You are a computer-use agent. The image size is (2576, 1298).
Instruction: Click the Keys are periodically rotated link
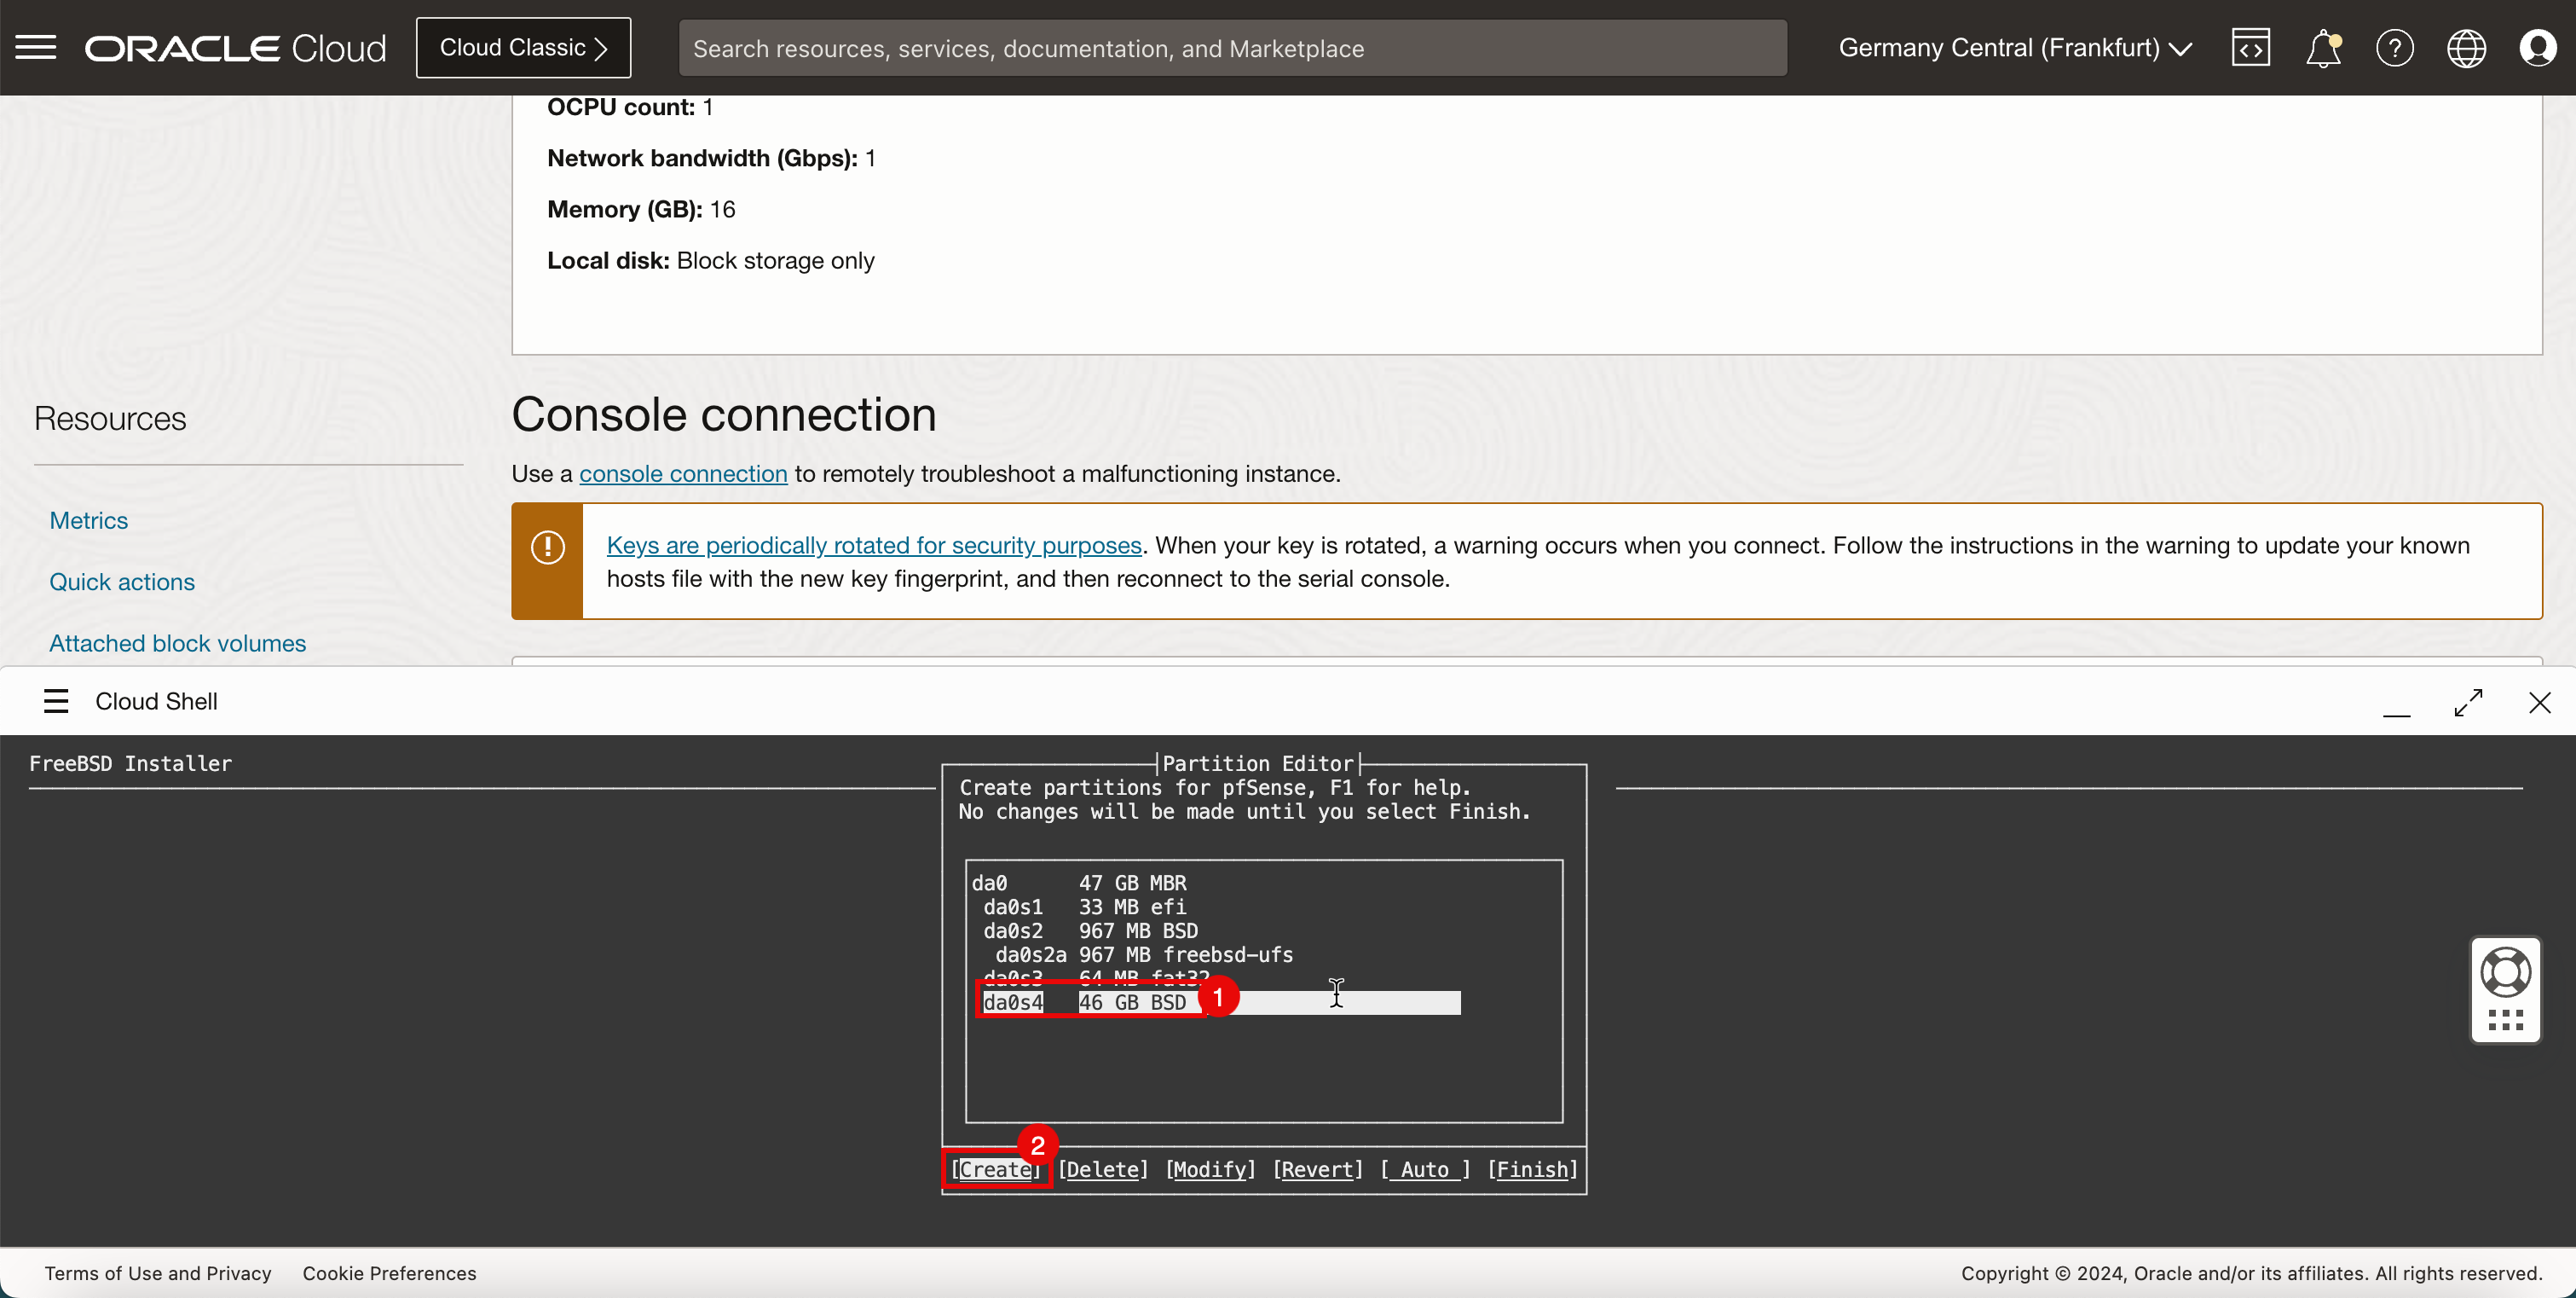tap(872, 545)
